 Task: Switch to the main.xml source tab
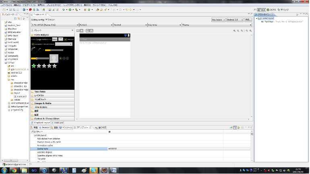click(58, 123)
